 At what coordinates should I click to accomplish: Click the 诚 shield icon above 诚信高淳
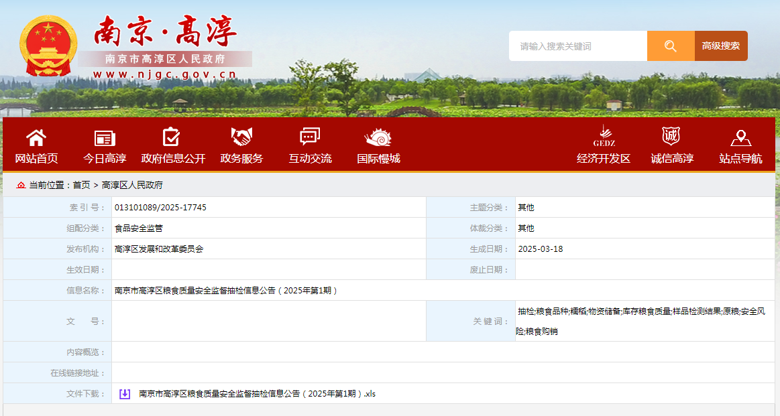tap(671, 136)
